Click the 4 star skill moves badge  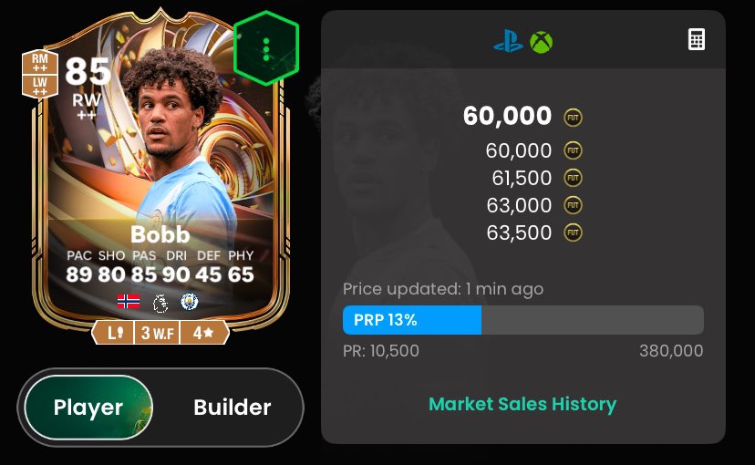click(203, 333)
